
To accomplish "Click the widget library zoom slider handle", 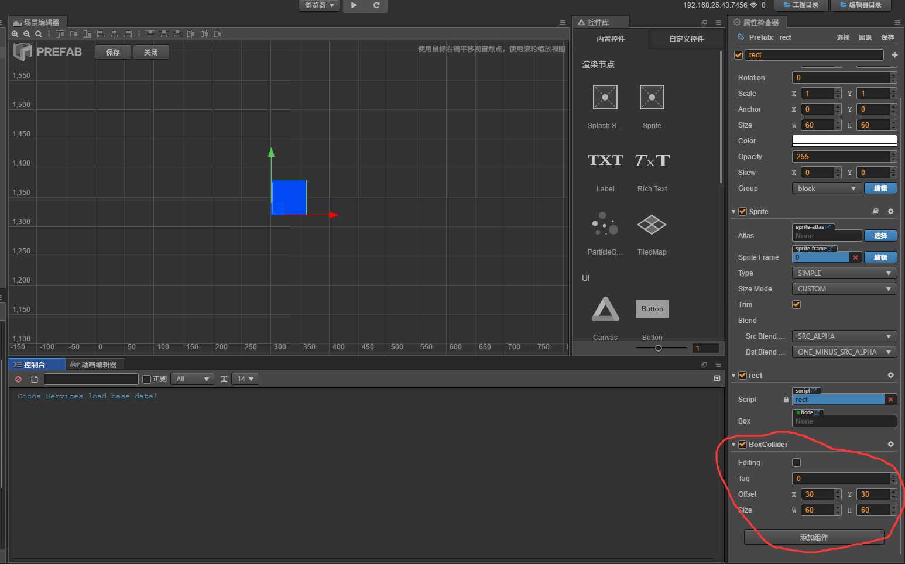I will tap(659, 348).
